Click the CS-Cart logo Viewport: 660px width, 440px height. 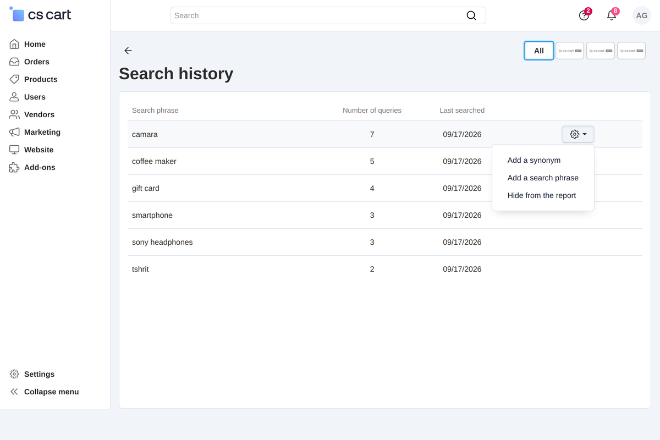[x=41, y=15]
